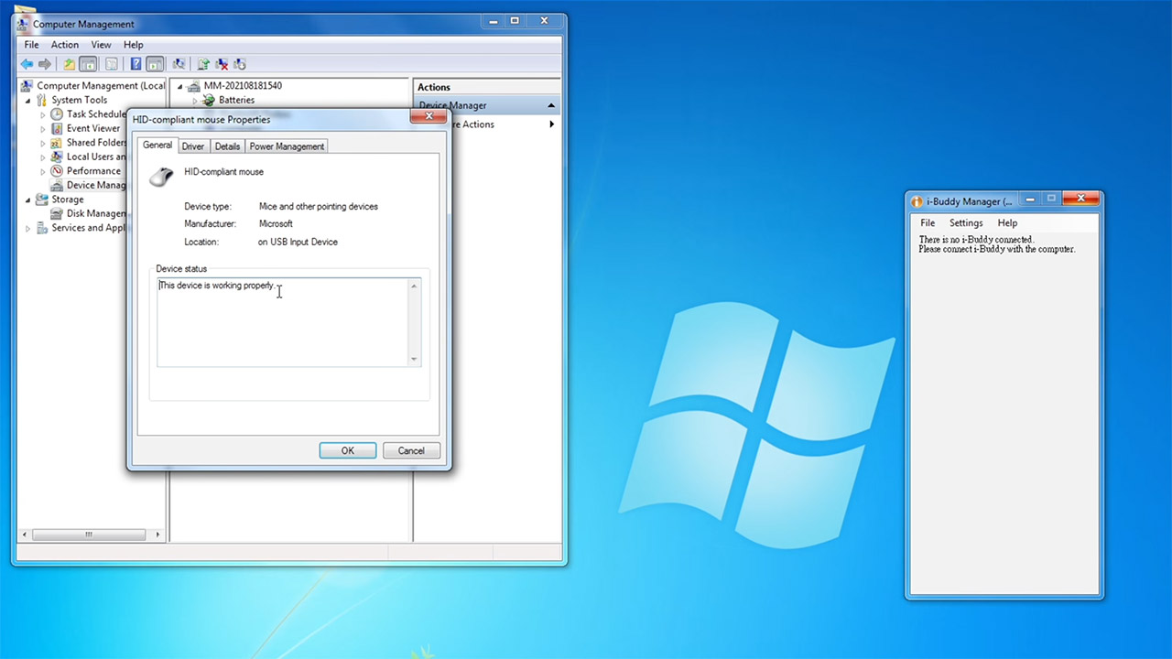Image resolution: width=1172 pixels, height=659 pixels.
Task: Click the mouse device icon in Properties dialog
Action: pyautogui.click(x=161, y=177)
